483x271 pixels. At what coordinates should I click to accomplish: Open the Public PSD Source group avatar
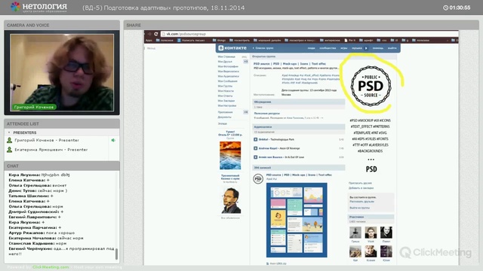click(x=371, y=86)
